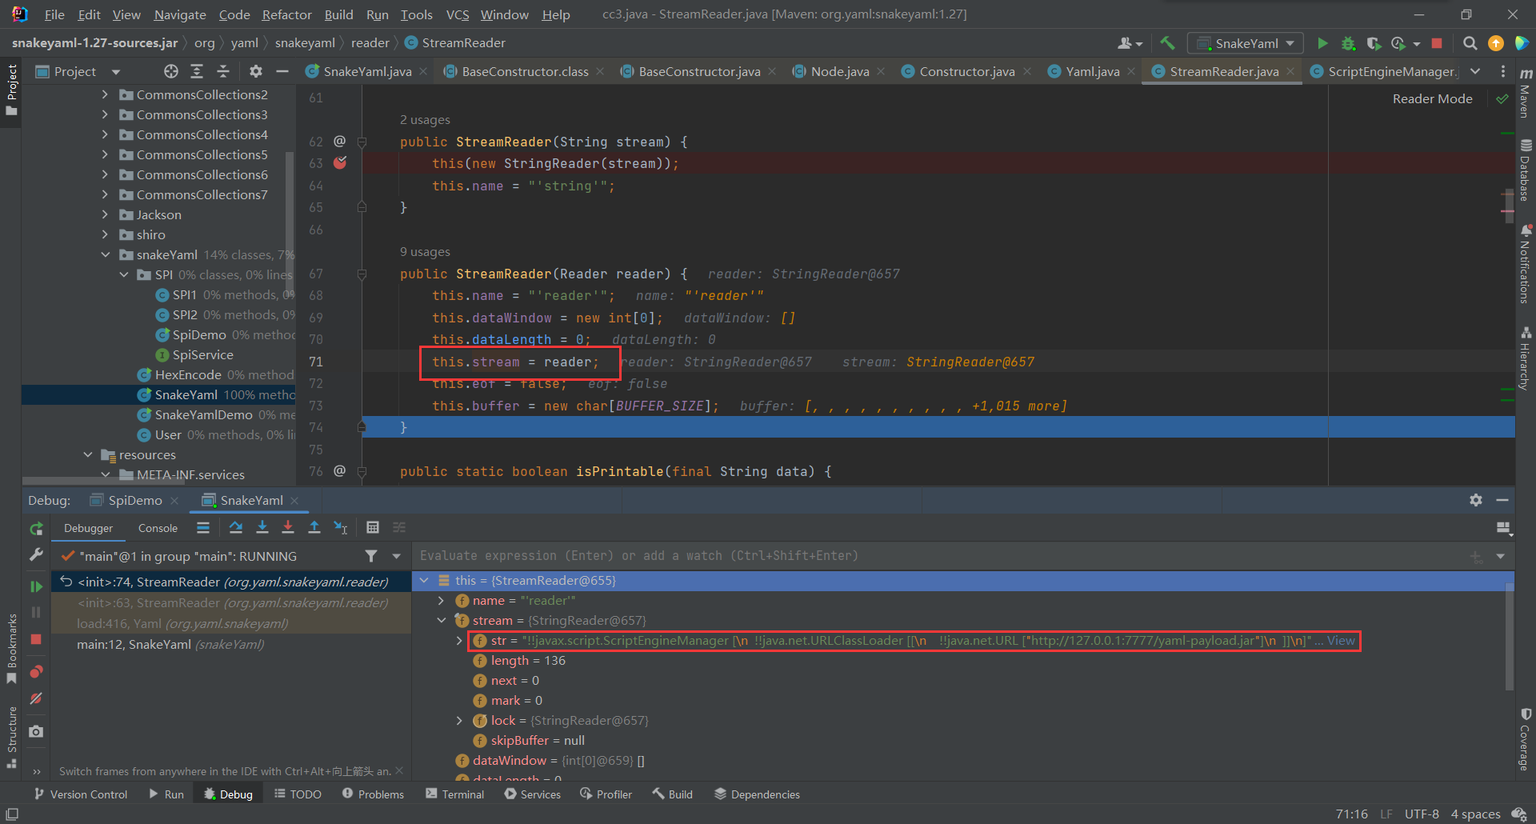Click Collapse All icon in Project panel
Screen dimensions: 1536x824
pos(223,71)
